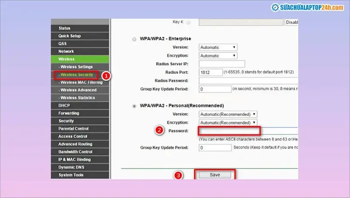The width and height of the screenshot is (350, 198).
Task: Open Advanced Routing in sidebar
Action: tap(80, 144)
